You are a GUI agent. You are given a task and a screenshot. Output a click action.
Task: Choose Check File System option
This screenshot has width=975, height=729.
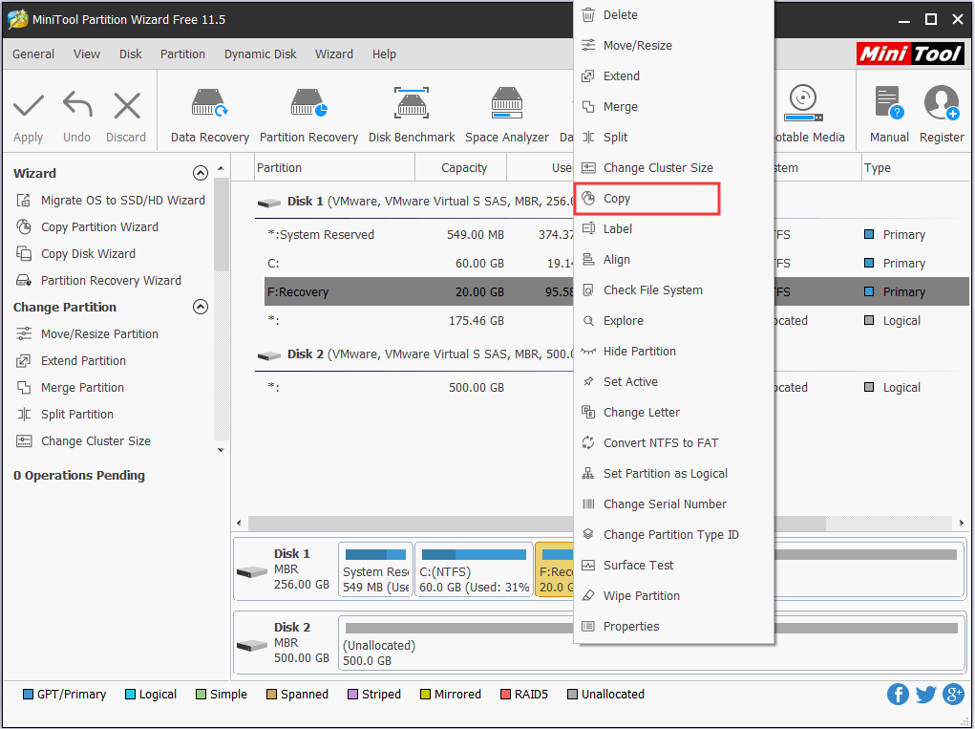673,289
